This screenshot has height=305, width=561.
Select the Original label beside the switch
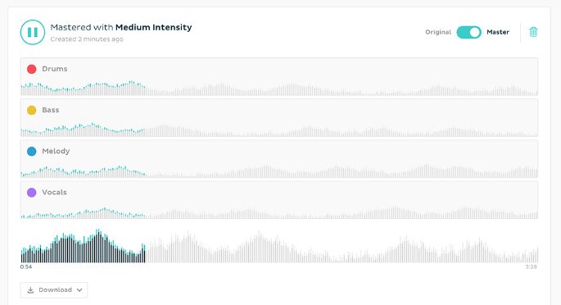(438, 32)
